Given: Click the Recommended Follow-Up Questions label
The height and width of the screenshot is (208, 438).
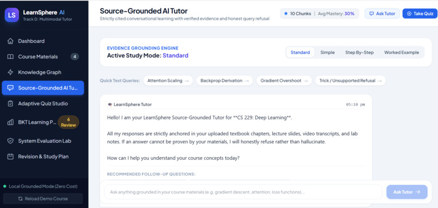Looking at the screenshot, I should [x=151, y=174].
